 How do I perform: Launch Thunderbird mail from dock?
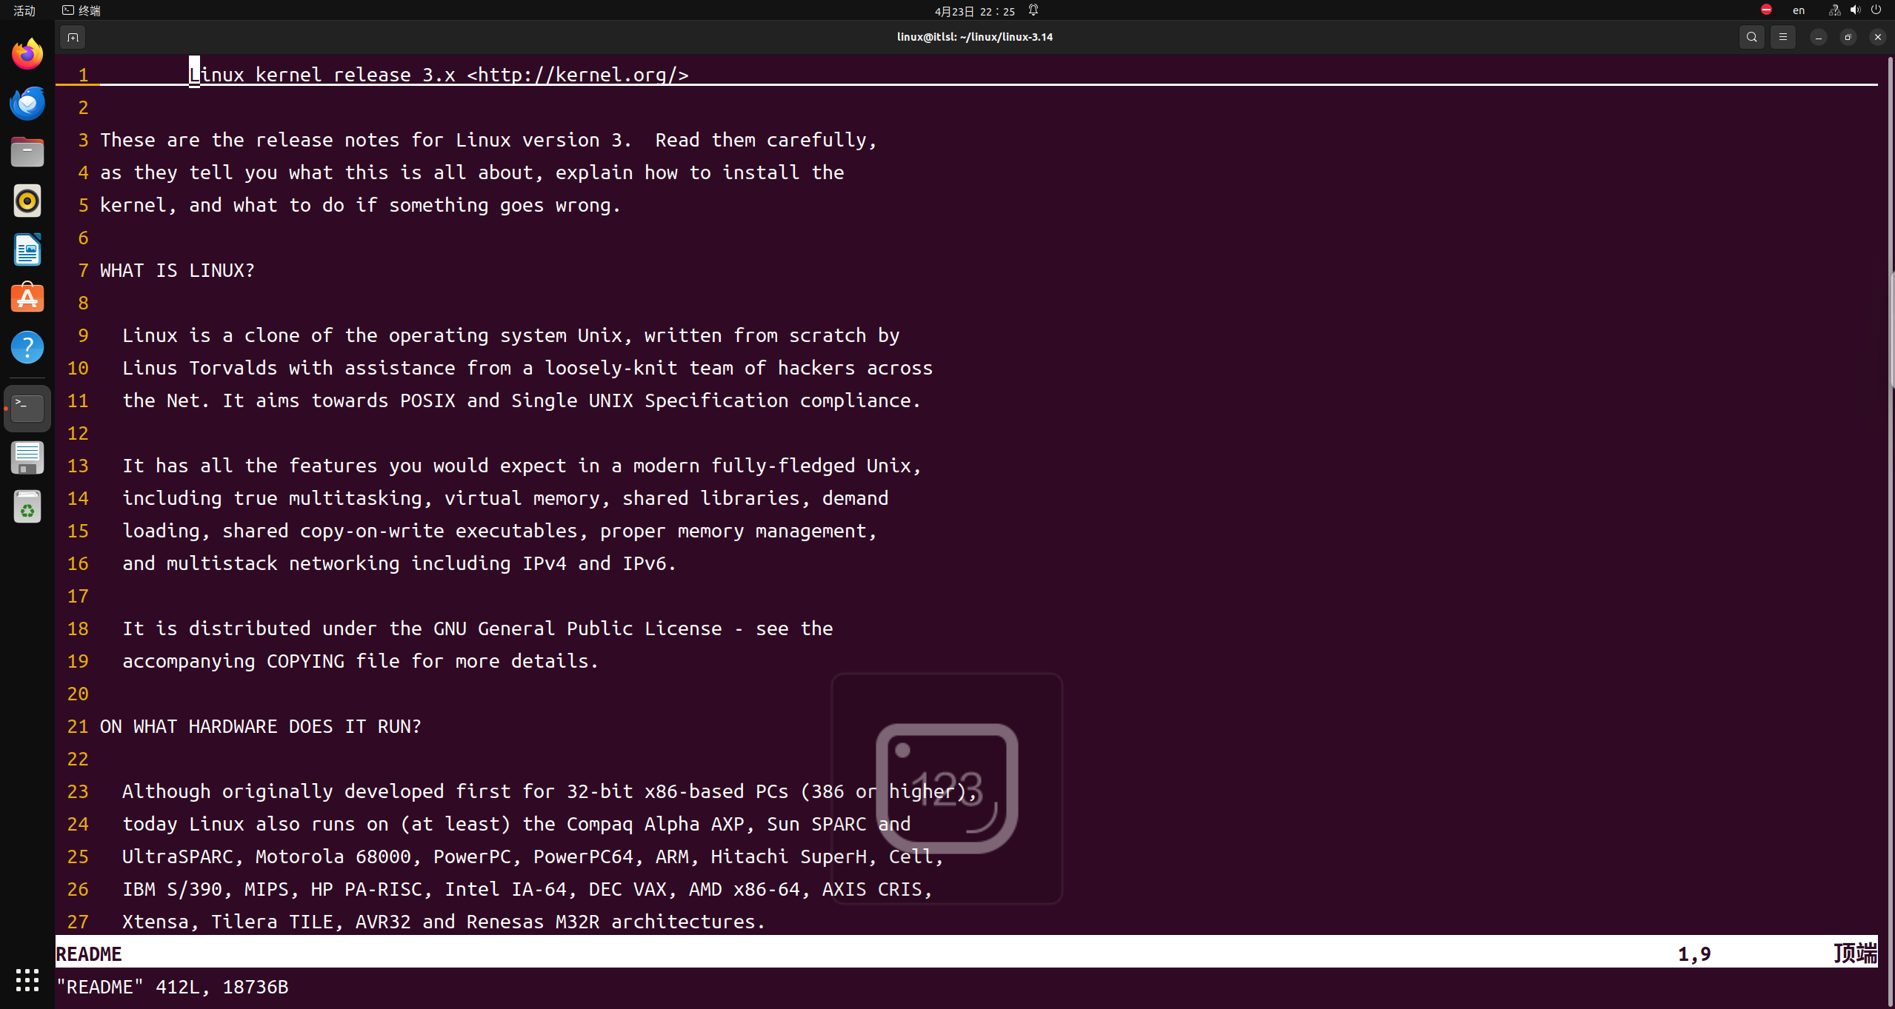(x=27, y=103)
